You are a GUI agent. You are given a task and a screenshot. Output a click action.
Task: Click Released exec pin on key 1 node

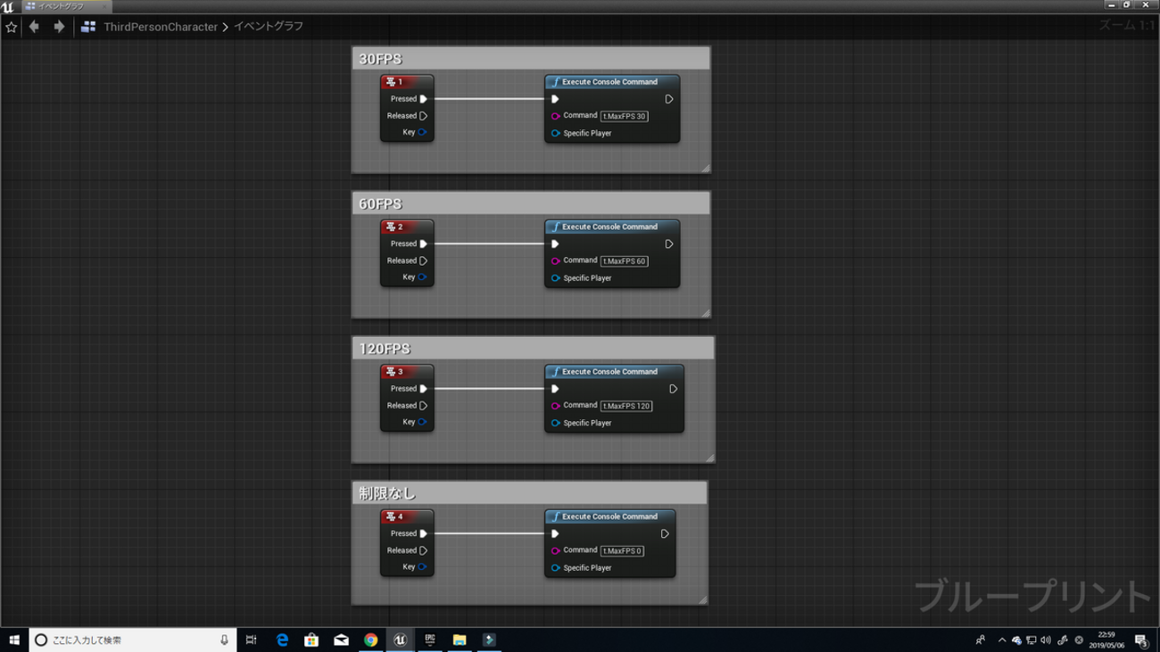tap(424, 116)
